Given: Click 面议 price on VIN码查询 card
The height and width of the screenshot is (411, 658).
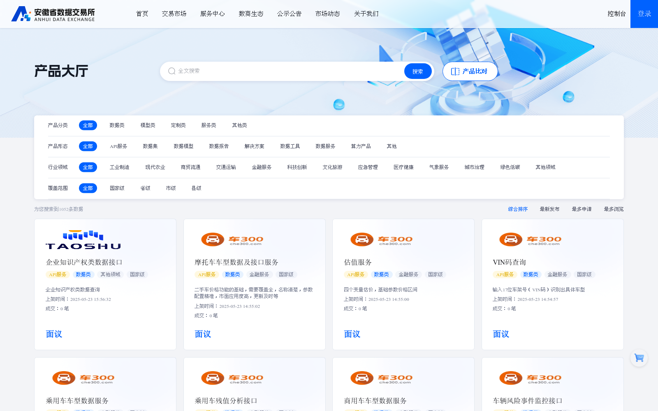Looking at the screenshot, I should [501, 334].
